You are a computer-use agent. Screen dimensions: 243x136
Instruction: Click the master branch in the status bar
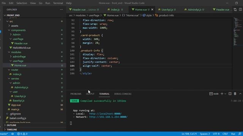[4, 134]
